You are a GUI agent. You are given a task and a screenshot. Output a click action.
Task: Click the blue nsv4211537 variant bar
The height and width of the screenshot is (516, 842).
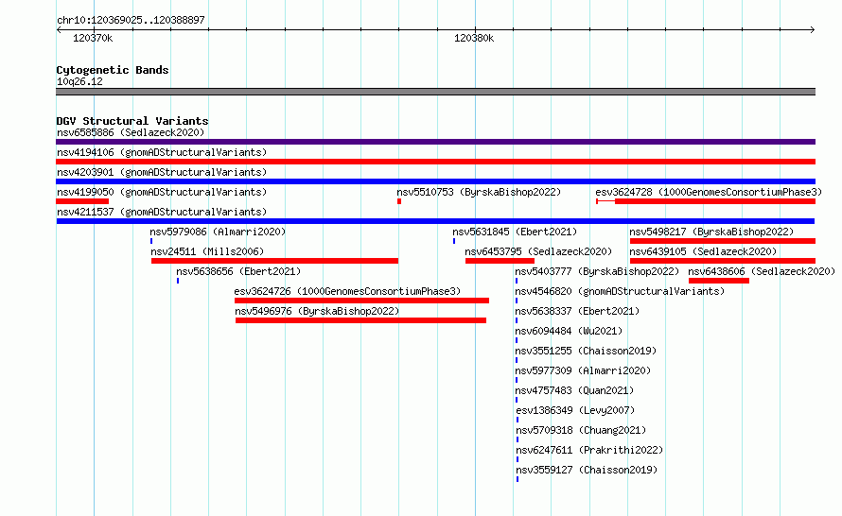[x=435, y=221]
